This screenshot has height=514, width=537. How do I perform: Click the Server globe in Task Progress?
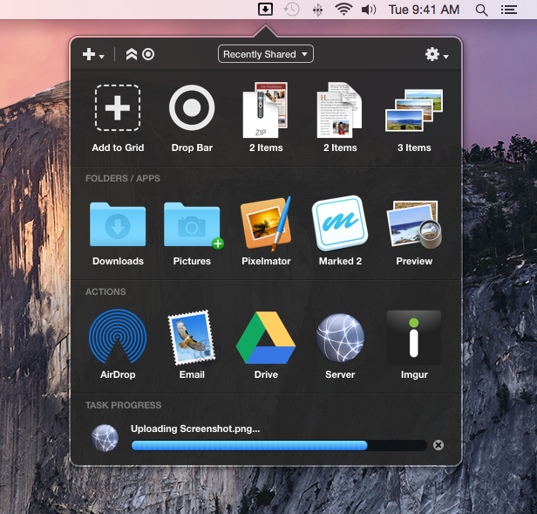click(x=105, y=438)
